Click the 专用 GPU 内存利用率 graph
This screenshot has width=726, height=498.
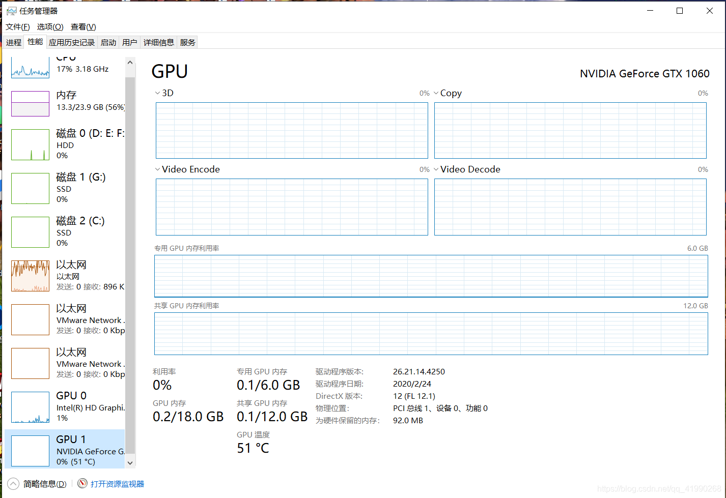click(431, 276)
